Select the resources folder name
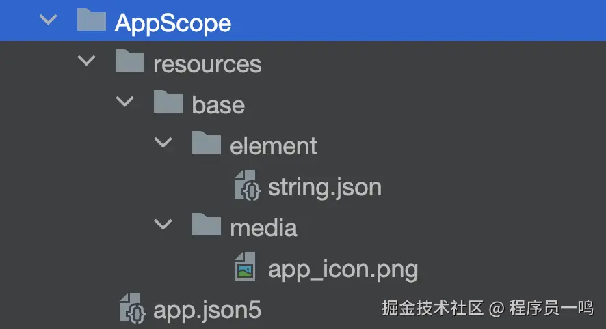606x329 pixels. point(207,63)
